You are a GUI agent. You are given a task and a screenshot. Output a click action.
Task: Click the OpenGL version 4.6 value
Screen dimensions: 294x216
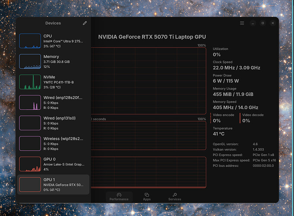click(255, 144)
